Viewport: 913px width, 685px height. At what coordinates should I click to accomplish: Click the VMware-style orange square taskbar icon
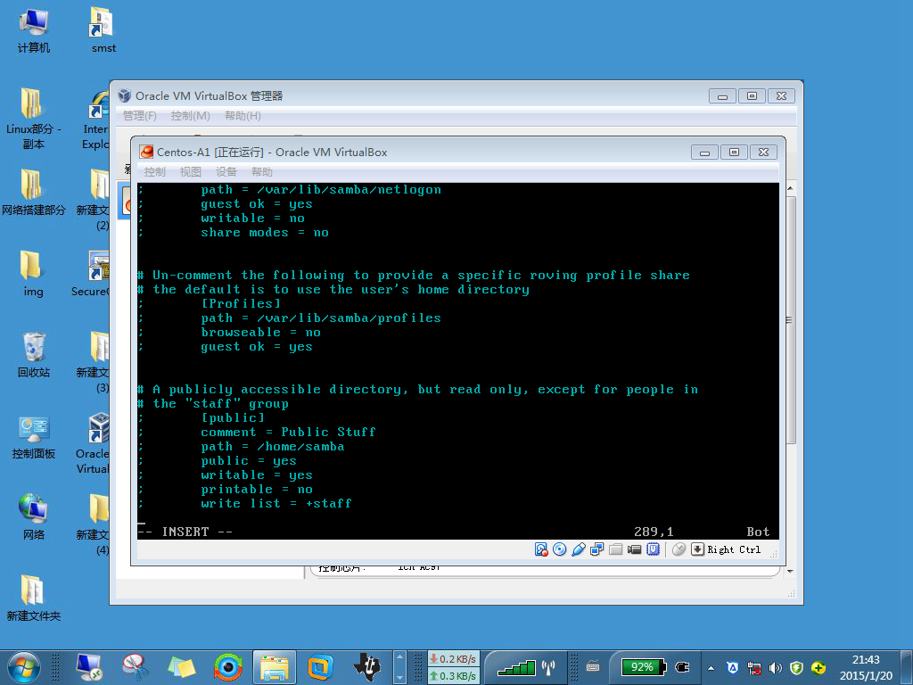coord(320,667)
